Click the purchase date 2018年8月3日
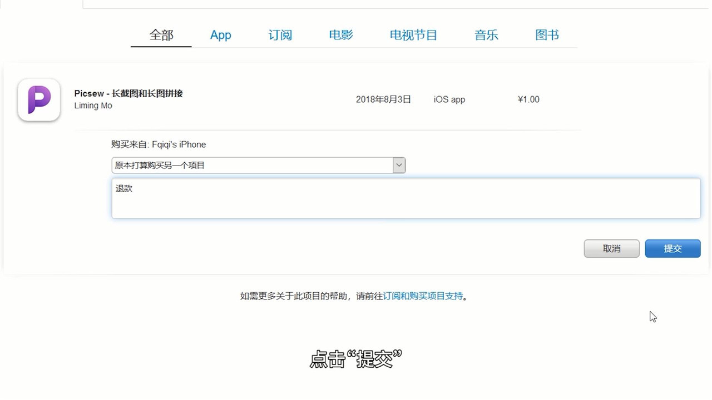Screen dimensions: 712x400 click(x=383, y=99)
